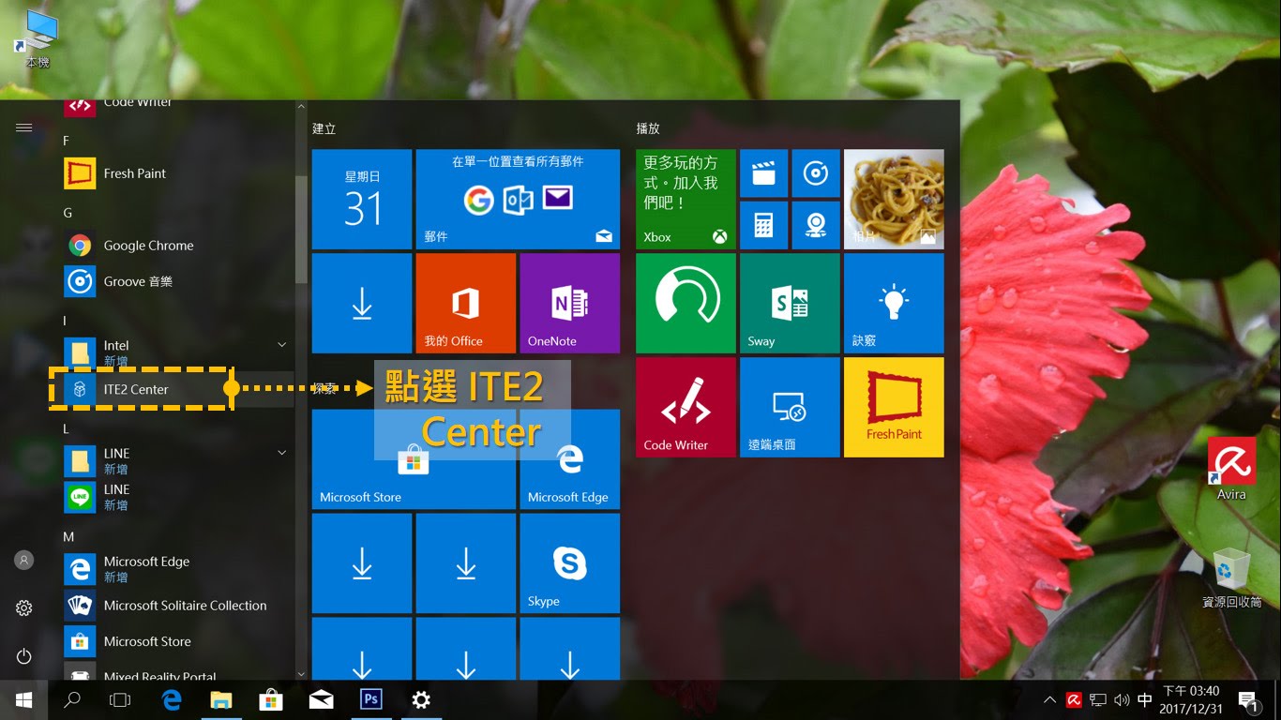1281x720 pixels.
Task: Show hidden tray icons arrow
Action: 1050,700
